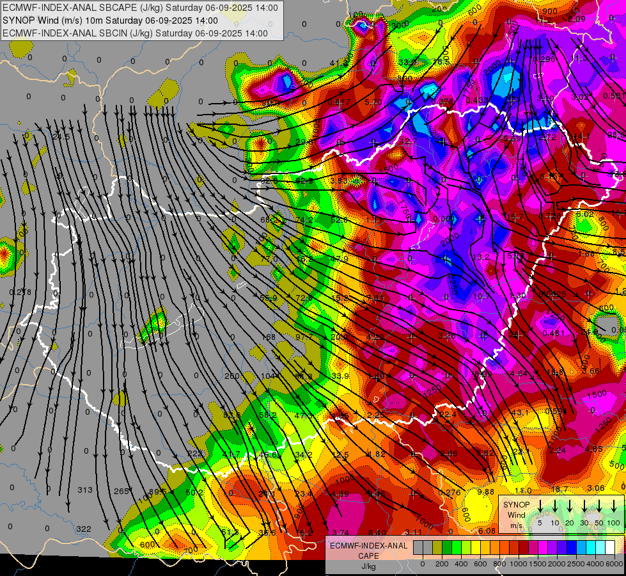This screenshot has height=576, width=626.
Task: Click the '2500' tick label on CAPE scale
Action: [x=576, y=564]
